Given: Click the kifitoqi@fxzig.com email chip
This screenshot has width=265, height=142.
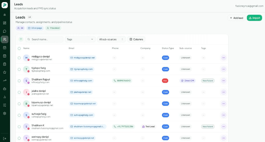Looking at the screenshot, I should pyautogui.click(x=81, y=81).
